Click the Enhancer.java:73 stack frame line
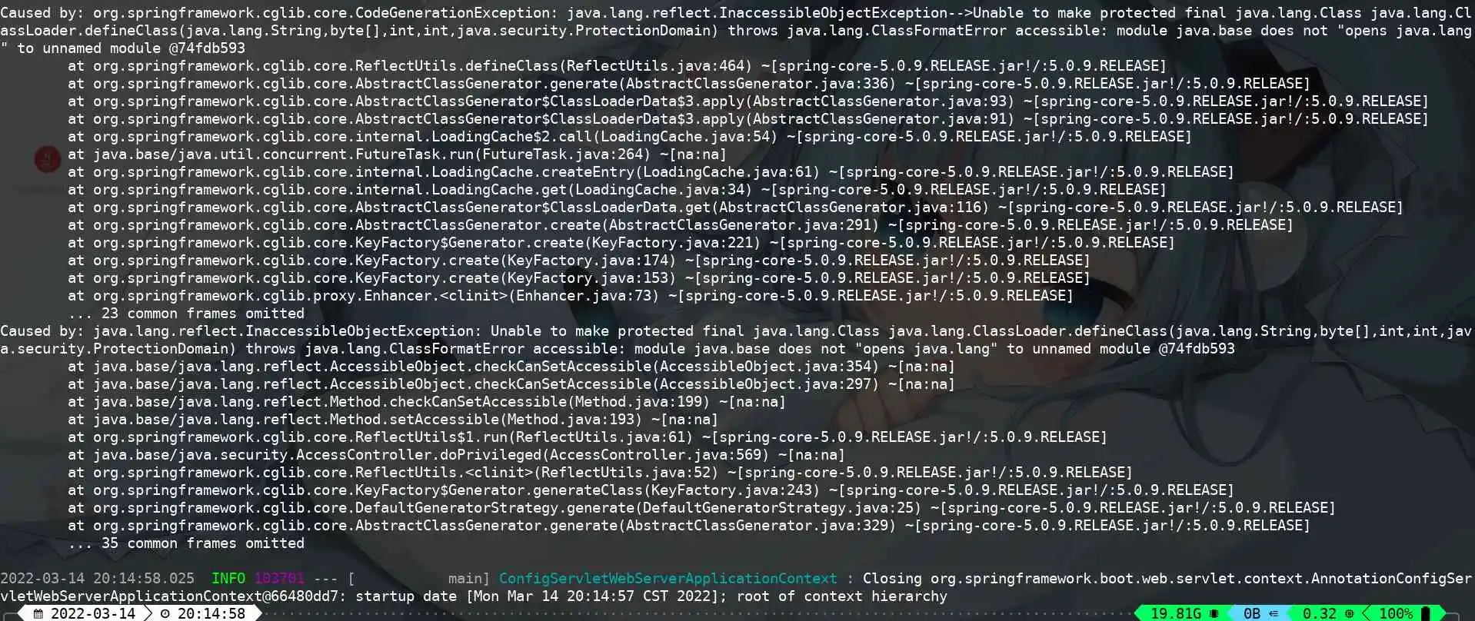Image resolution: width=1475 pixels, height=621 pixels. tap(570, 296)
